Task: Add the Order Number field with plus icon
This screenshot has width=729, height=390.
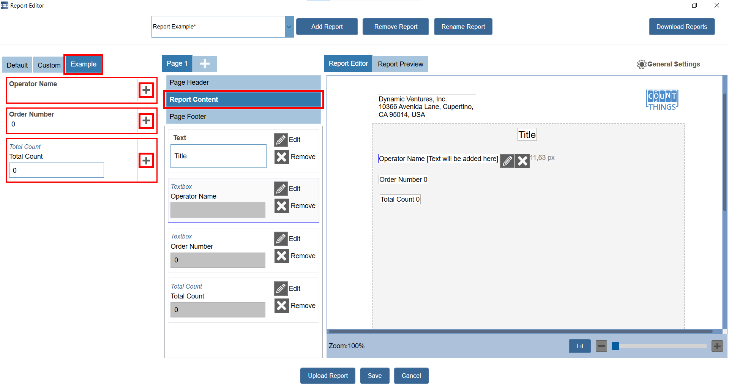Action: coord(146,121)
